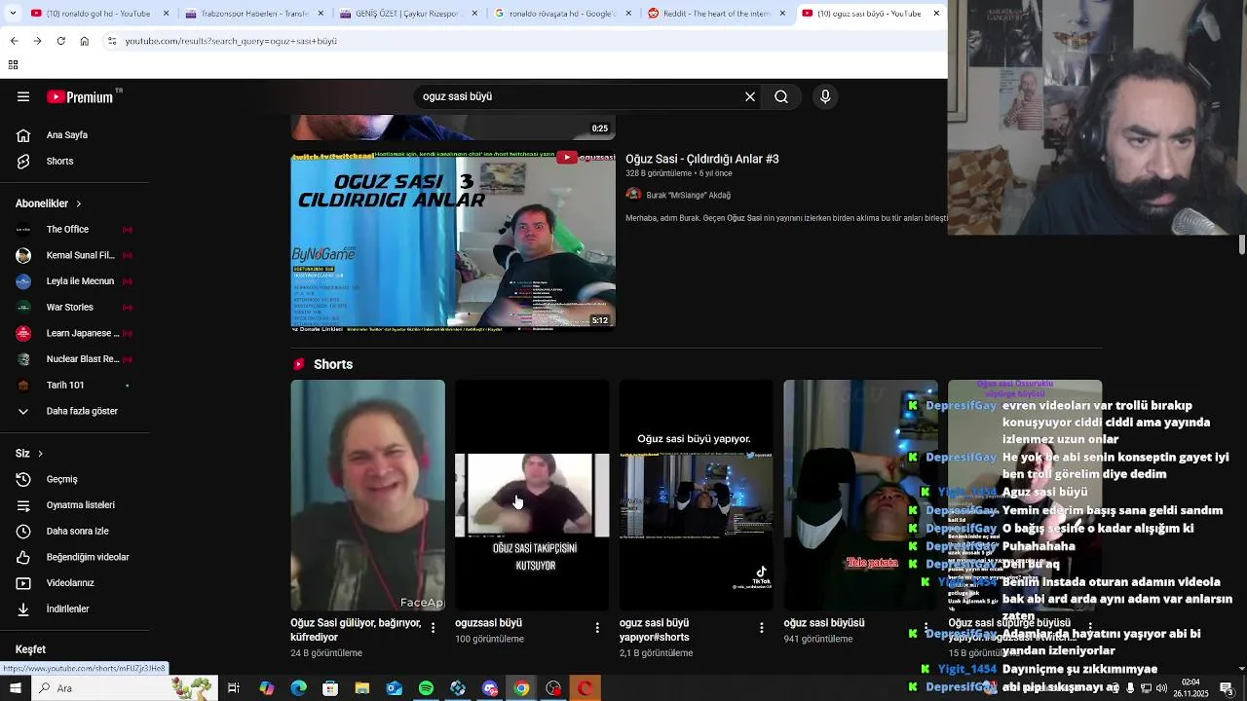This screenshot has width=1247, height=701.
Task: Click the address bar URL
Action: (x=231, y=41)
